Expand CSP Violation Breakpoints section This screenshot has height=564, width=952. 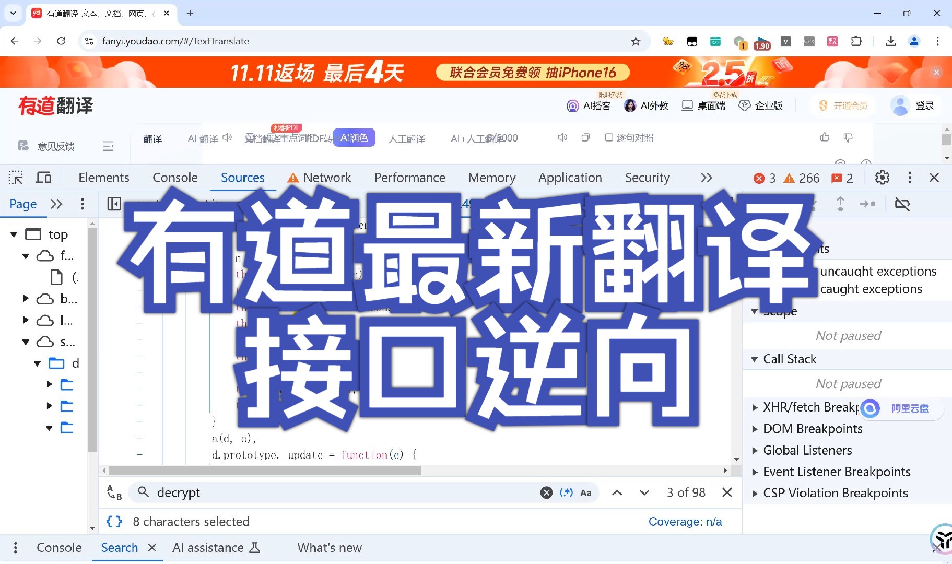click(x=754, y=494)
